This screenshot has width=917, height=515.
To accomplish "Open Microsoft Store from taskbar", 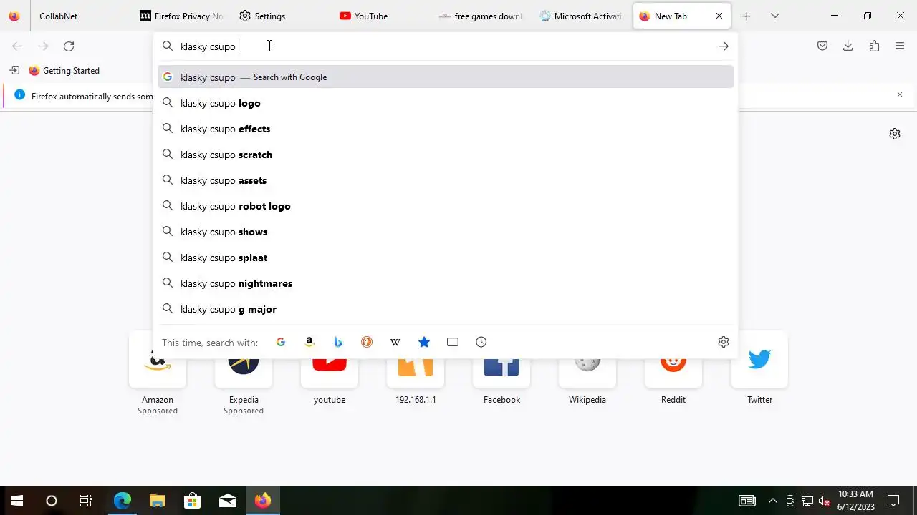I will 192,501.
